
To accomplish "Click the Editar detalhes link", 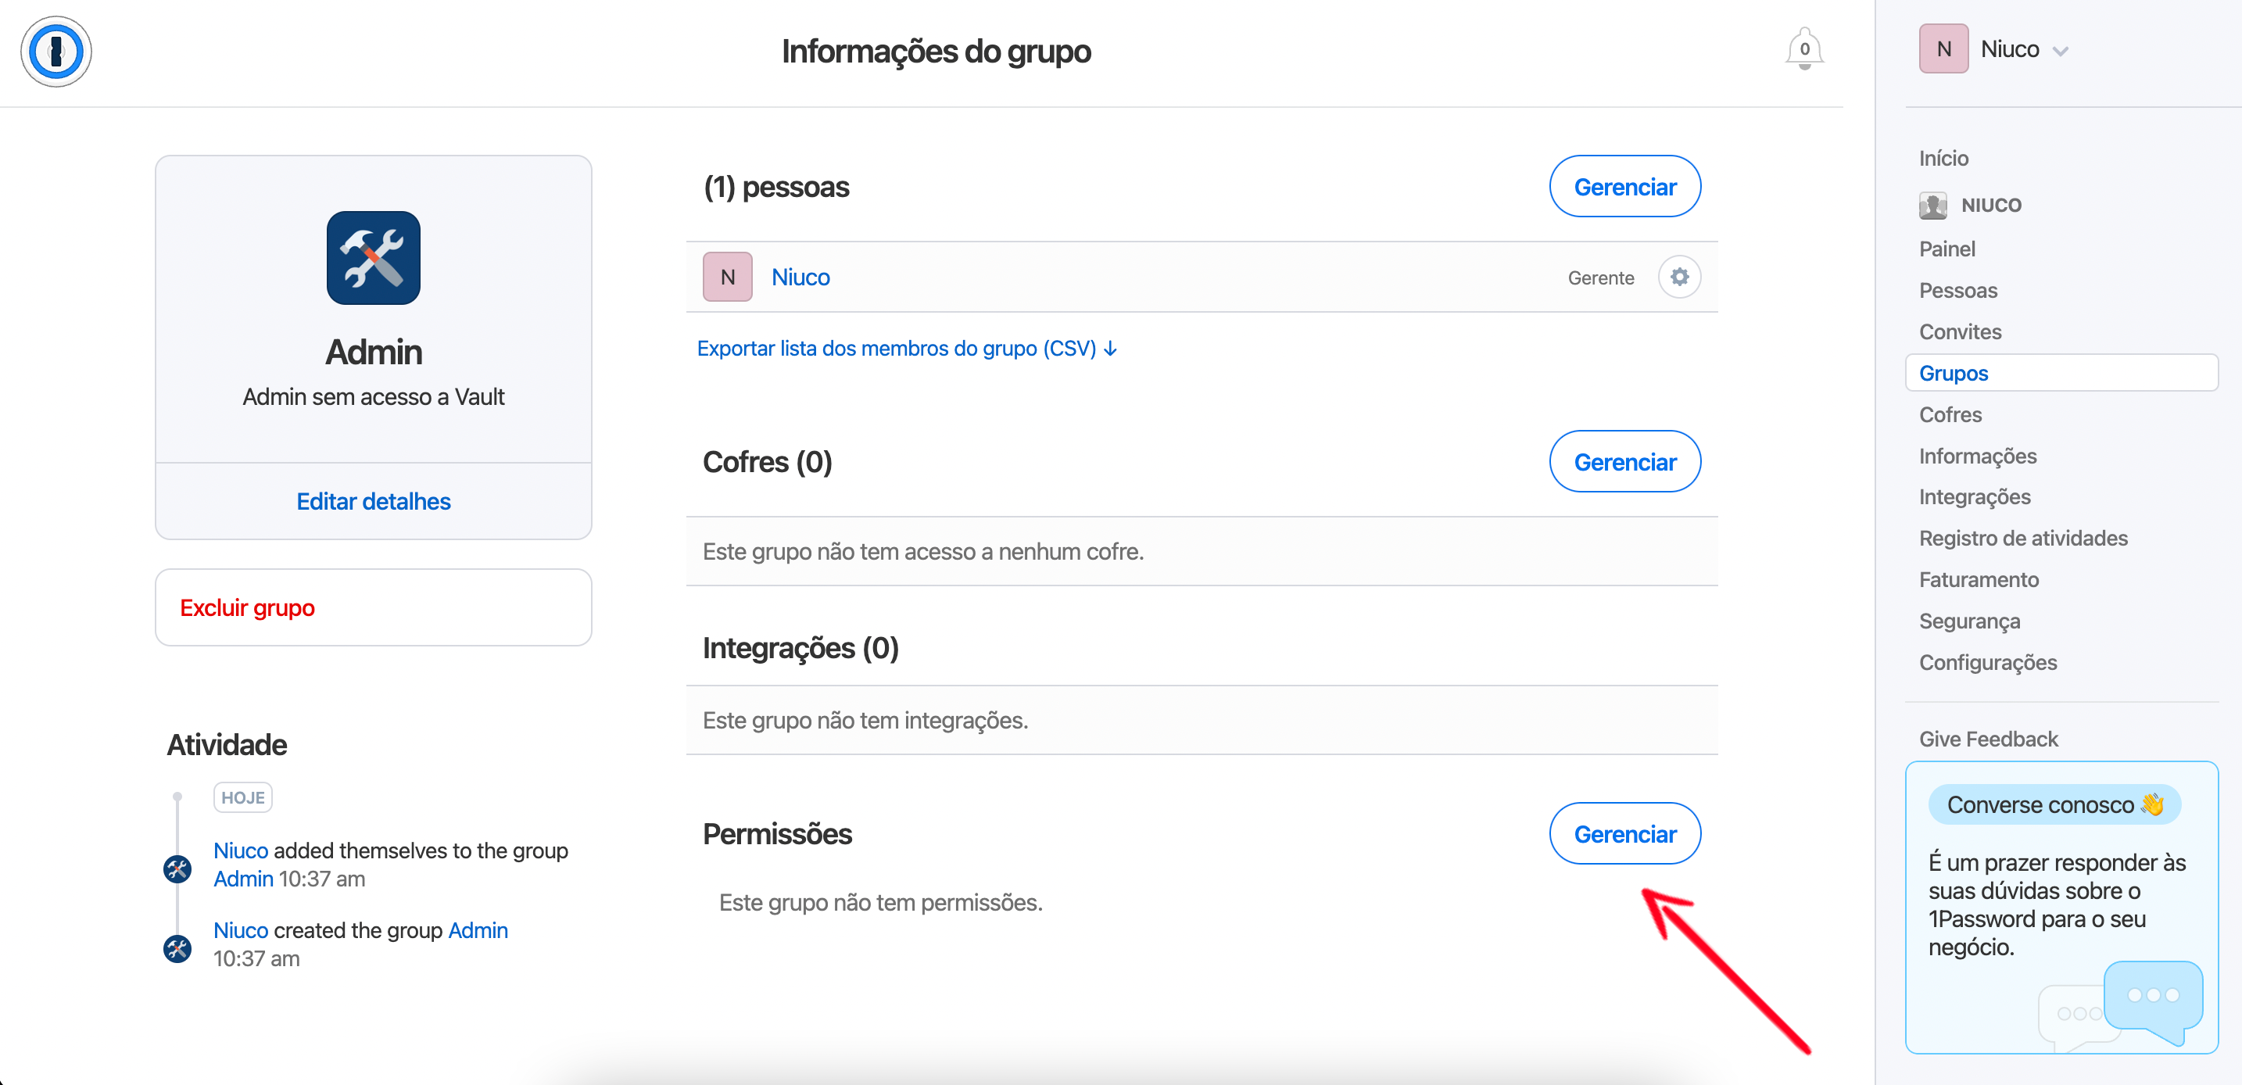I will (374, 501).
